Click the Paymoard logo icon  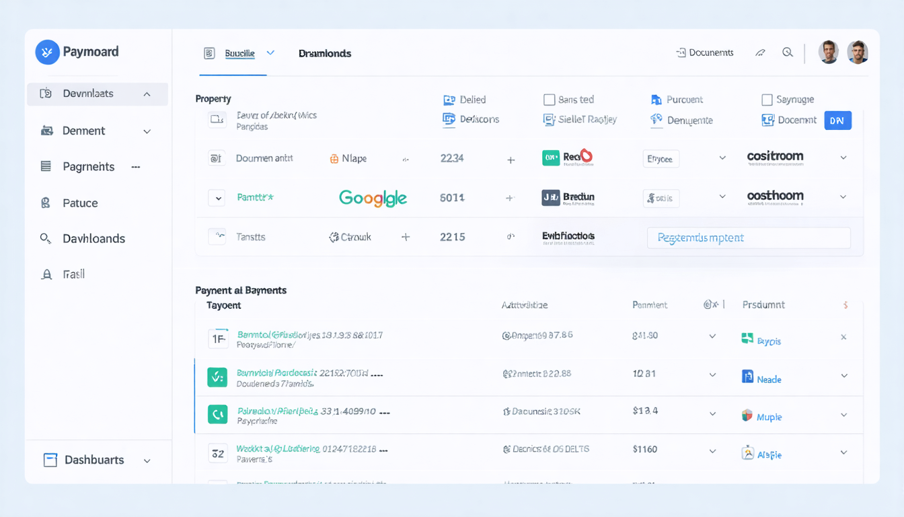pos(47,52)
